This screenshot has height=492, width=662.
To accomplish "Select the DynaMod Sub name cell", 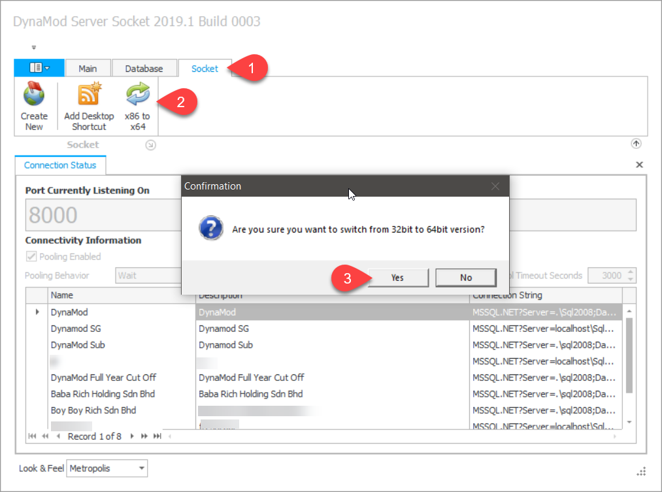I will coord(122,345).
